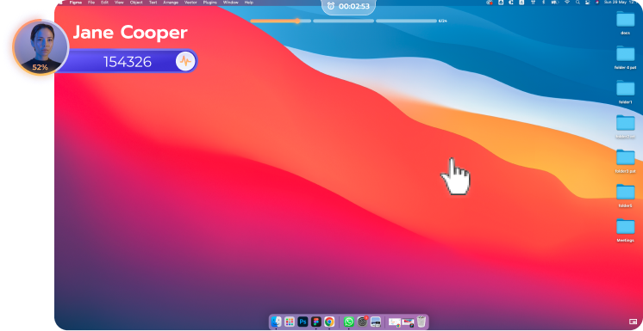Click Jane Cooper's profile avatar
The width and height of the screenshot is (643, 331).
coord(41,47)
